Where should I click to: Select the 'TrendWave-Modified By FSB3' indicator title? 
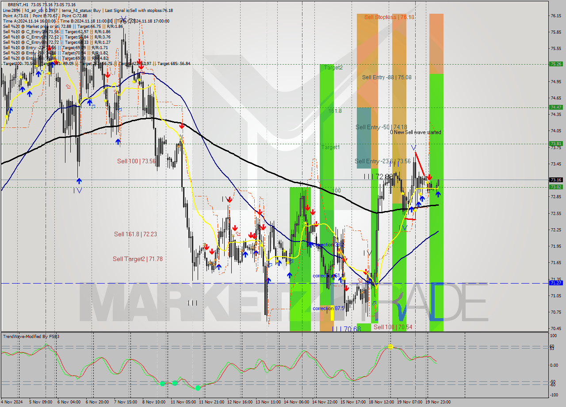[31, 337]
